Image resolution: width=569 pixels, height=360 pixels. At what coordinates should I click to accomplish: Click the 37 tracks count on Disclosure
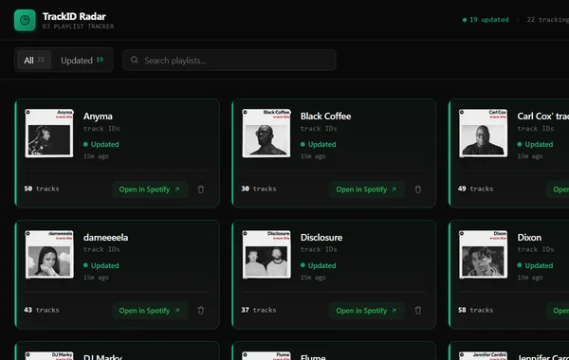(258, 310)
